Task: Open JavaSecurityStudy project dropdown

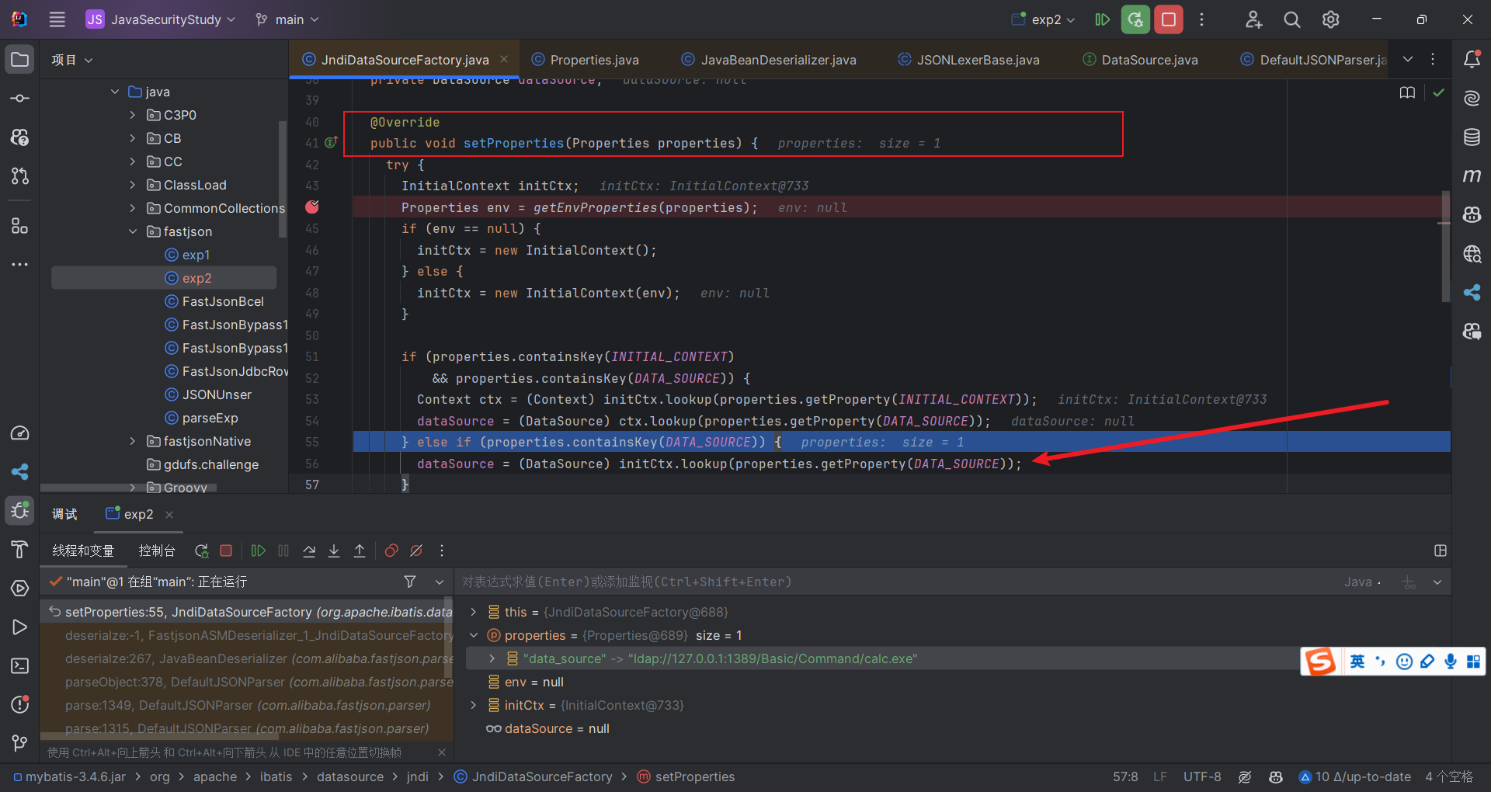Action: [161, 19]
